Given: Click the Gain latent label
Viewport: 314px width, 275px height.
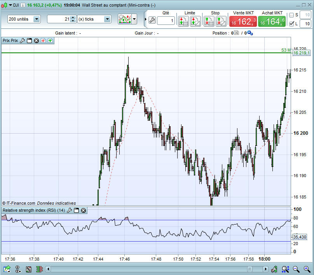Looking at the screenshot, I should tap(66, 33).
